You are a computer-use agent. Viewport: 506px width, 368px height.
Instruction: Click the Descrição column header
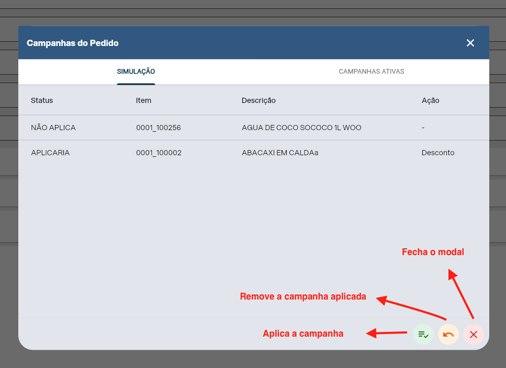pos(258,100)
